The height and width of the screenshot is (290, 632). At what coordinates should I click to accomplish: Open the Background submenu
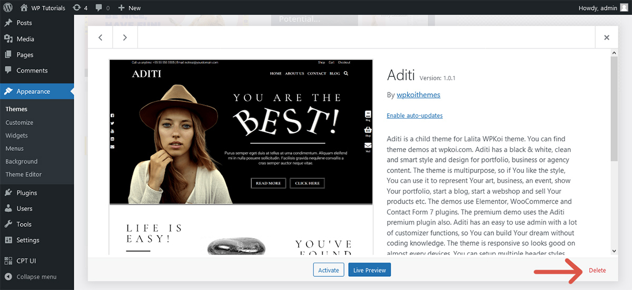coord(22,161)
